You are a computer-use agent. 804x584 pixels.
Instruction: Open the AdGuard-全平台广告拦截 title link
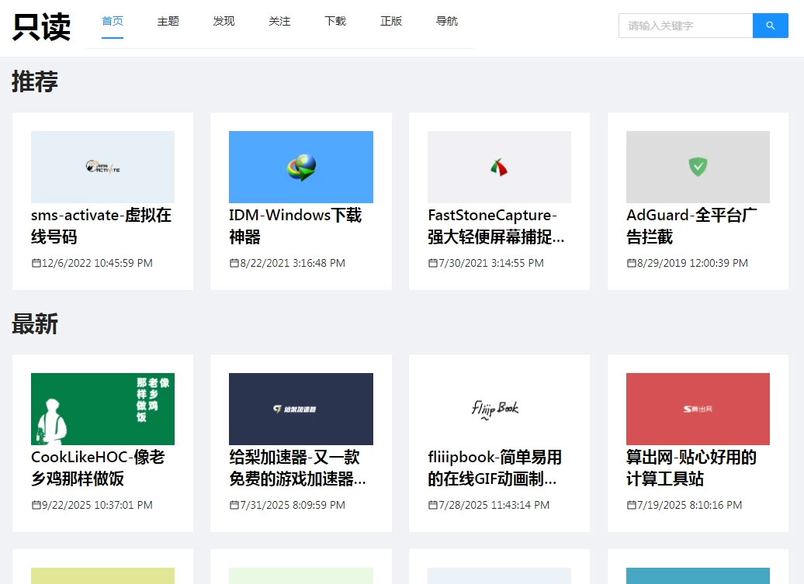[x=691, y=226]
